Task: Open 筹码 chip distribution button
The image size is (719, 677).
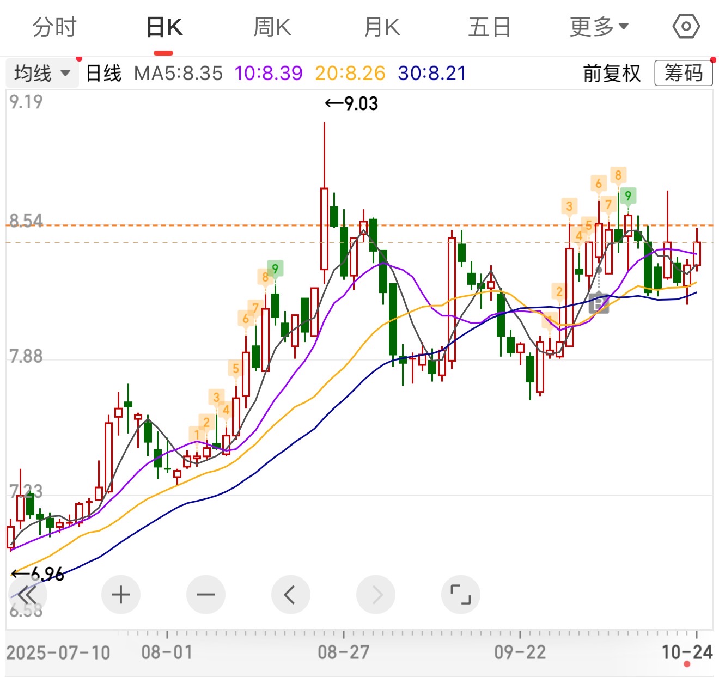Action: pos(683,73)
